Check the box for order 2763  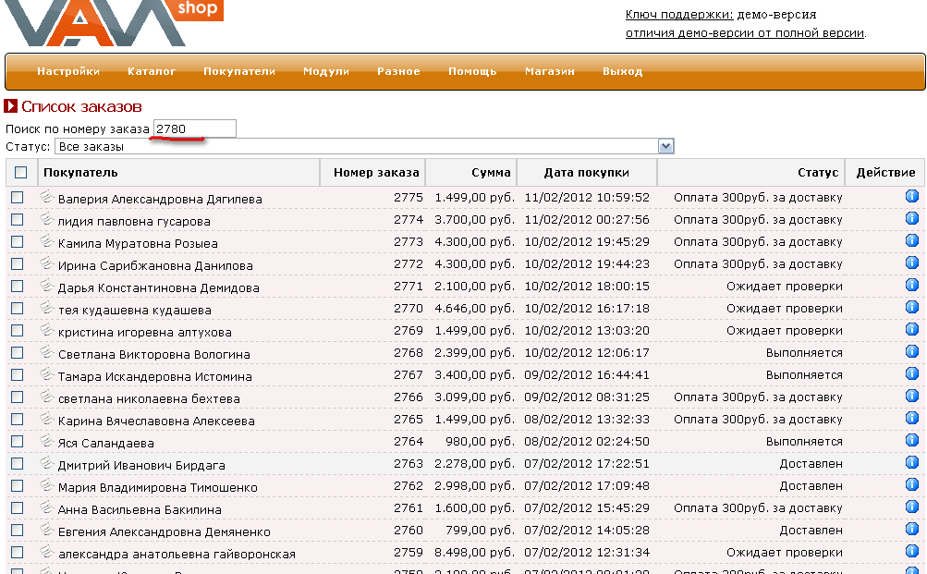pyautogui.click(x=18, y=463)
